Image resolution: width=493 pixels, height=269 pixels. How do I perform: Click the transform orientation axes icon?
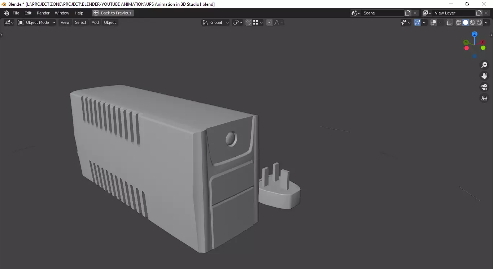click(205, 22)
